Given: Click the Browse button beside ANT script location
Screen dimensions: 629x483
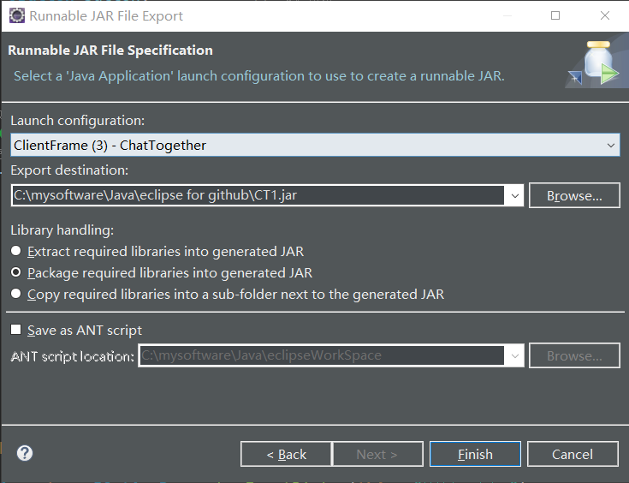Looking at the screenshot, I should point(574,355).
